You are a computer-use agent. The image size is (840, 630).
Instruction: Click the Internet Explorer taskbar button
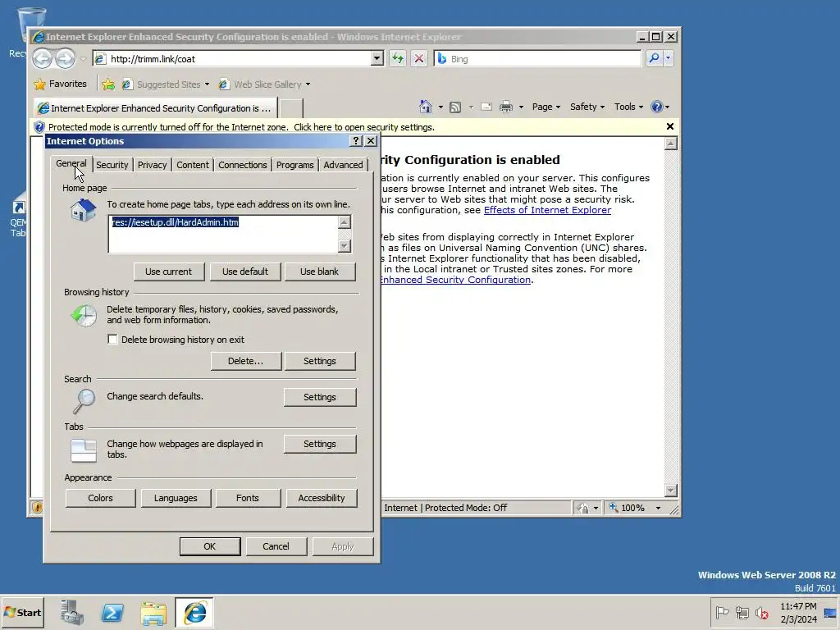coord(194,612)
